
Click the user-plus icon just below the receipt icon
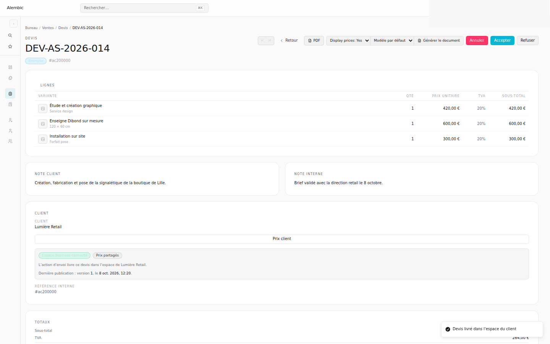[10, 120]
